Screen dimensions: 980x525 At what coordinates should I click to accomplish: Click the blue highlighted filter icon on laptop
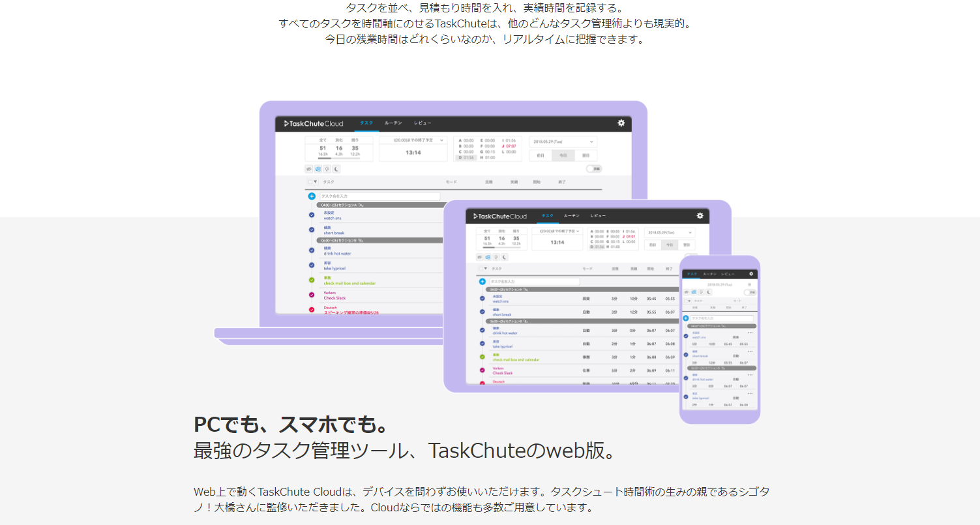318,169
